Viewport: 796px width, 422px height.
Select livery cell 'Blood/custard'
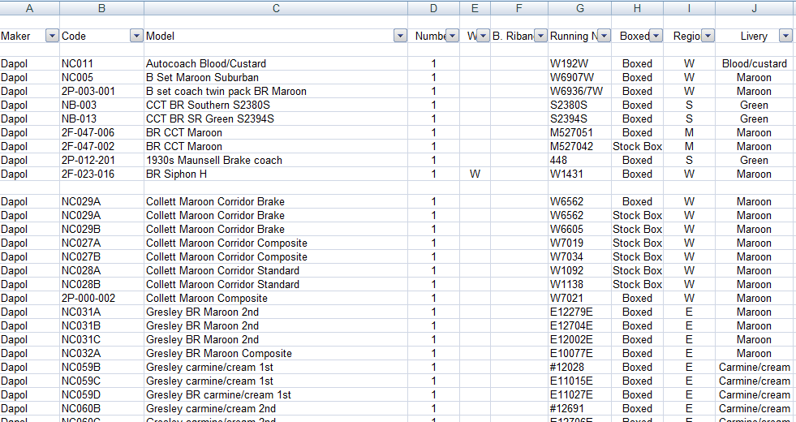[755, 64]
